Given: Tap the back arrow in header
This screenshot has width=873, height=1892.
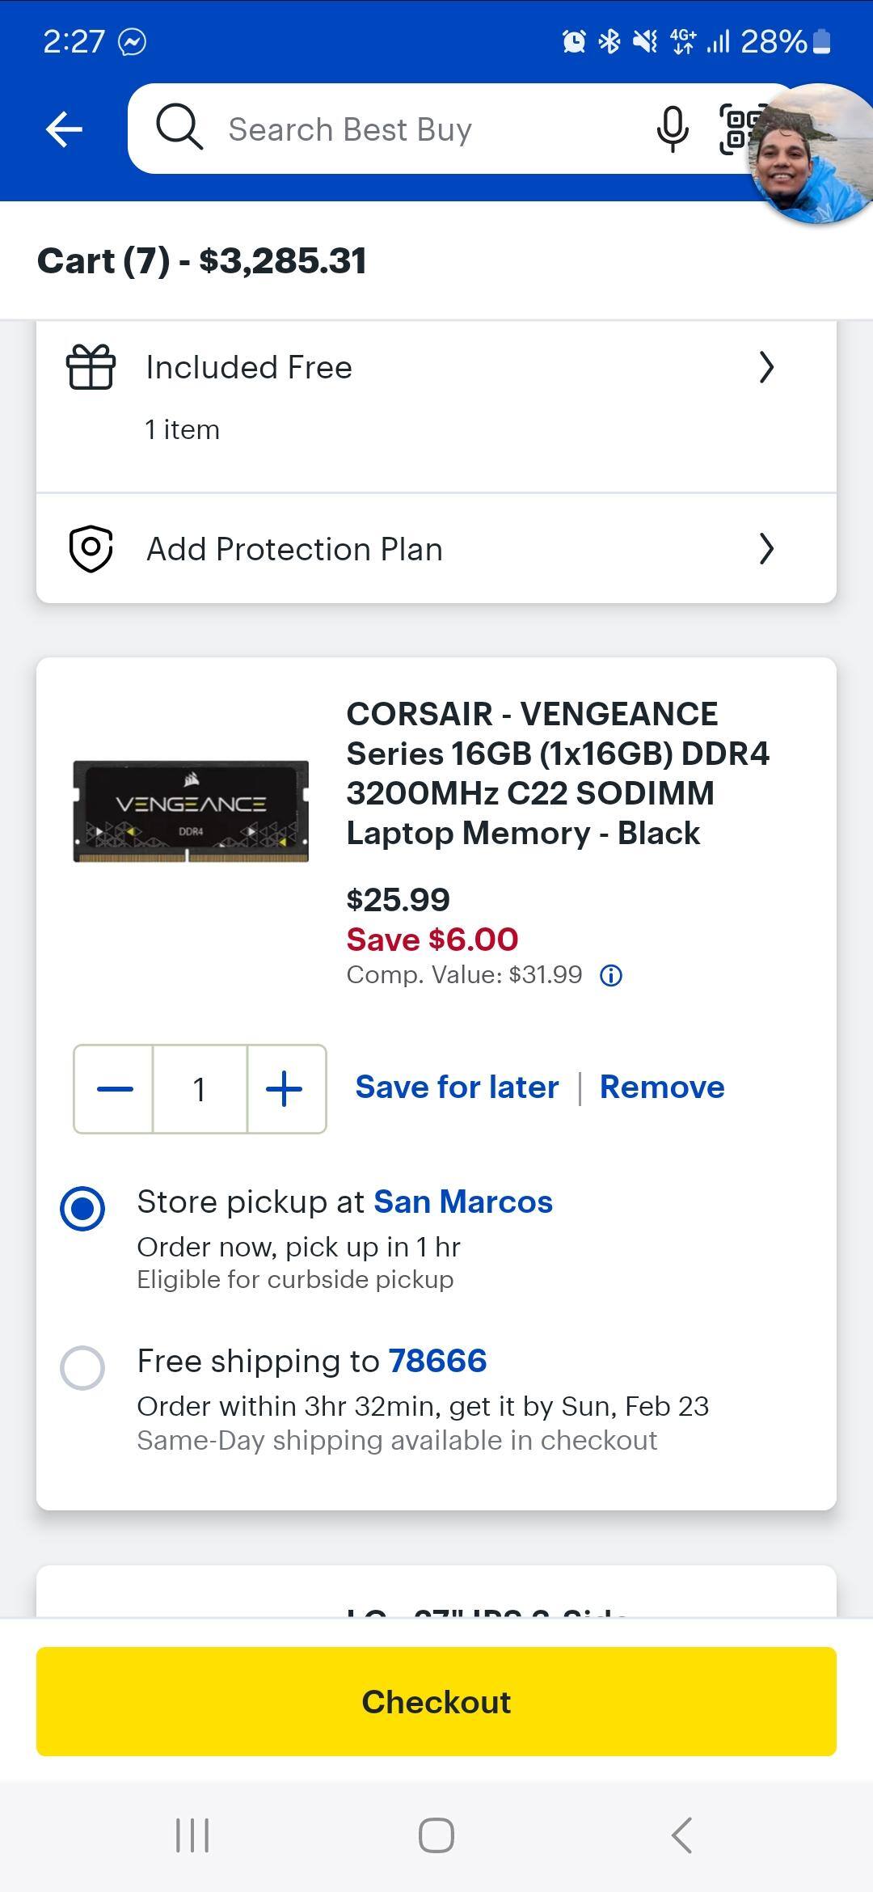Looking at the screenshot, I should [65, 129].
